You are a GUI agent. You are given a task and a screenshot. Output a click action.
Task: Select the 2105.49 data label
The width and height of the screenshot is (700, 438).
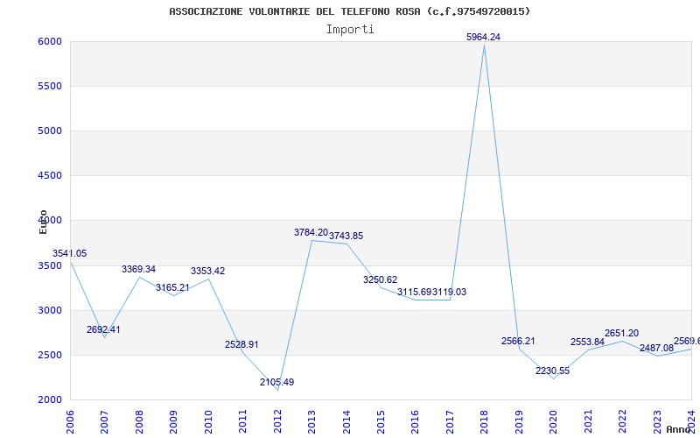click(x=276, y=382)
